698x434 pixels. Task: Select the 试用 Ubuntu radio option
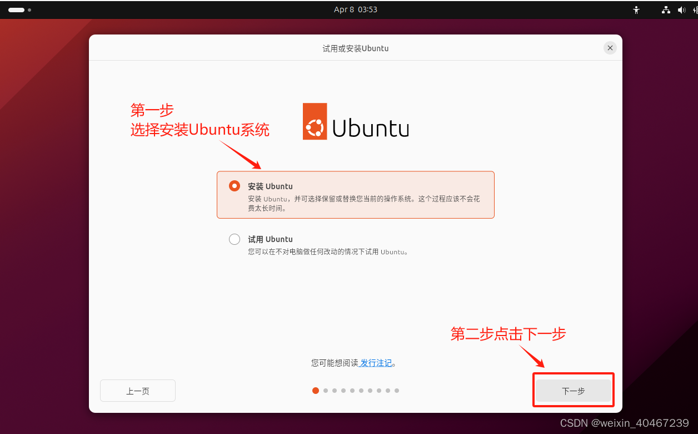[235, 239]
